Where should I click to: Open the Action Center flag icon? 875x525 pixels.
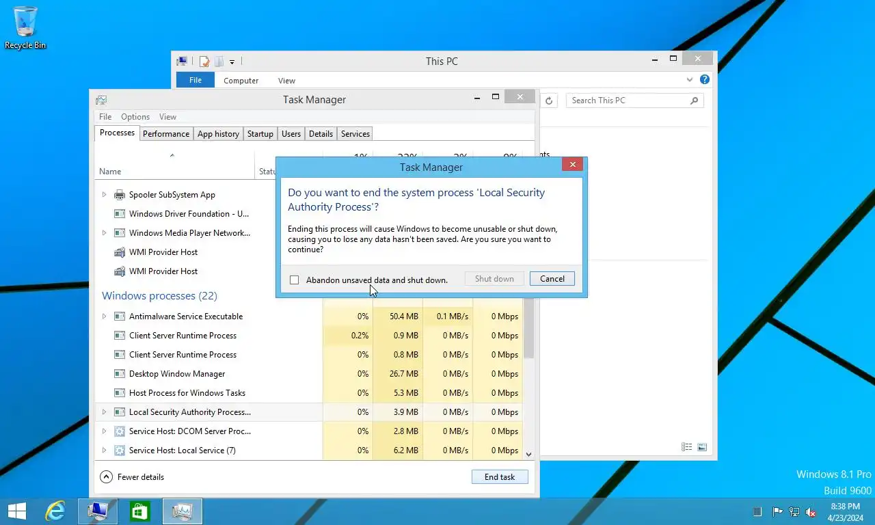click(x=777, y=511)
